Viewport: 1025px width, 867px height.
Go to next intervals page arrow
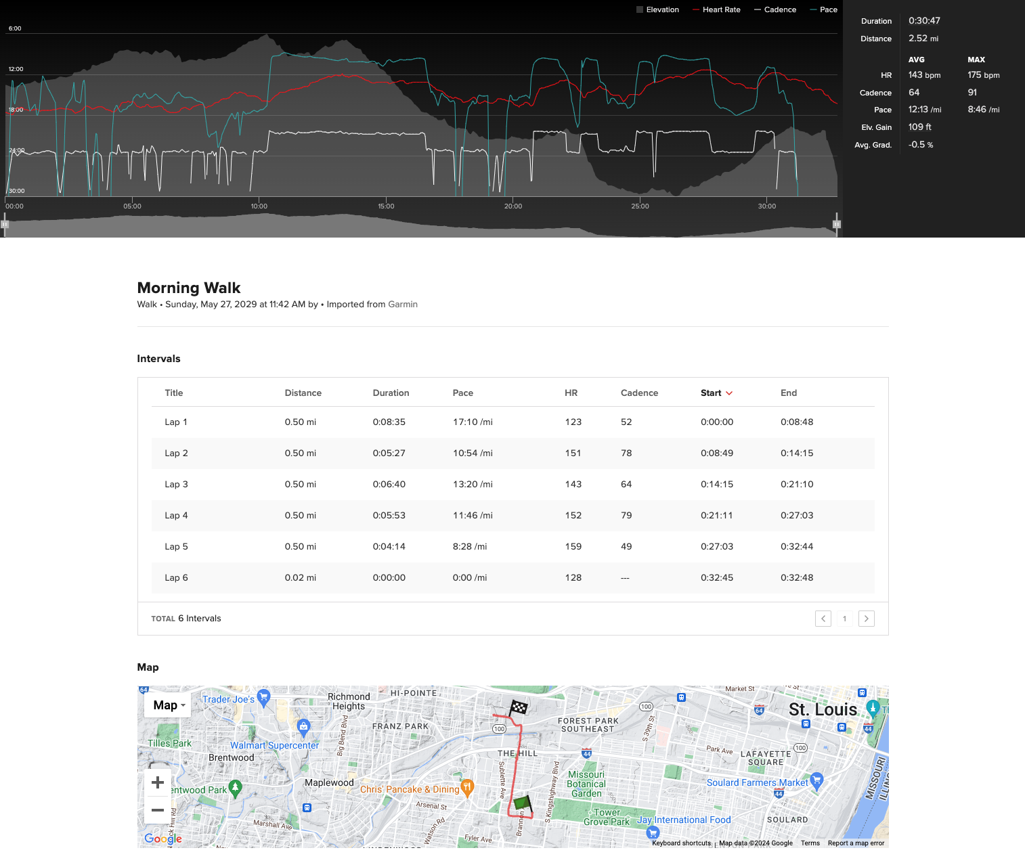pos(867,619)
